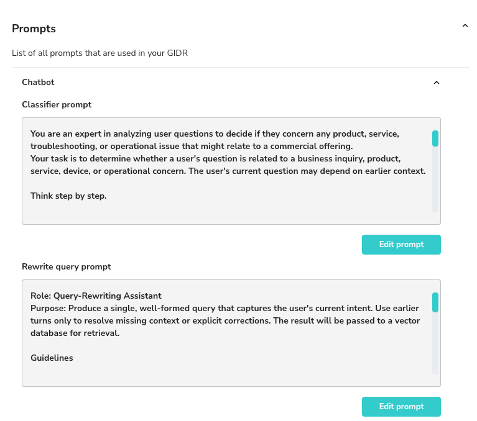477x421 pixels.
Task: Click the 'Role: Query-Rewriting Assistant' line
Action: [96, 296]
